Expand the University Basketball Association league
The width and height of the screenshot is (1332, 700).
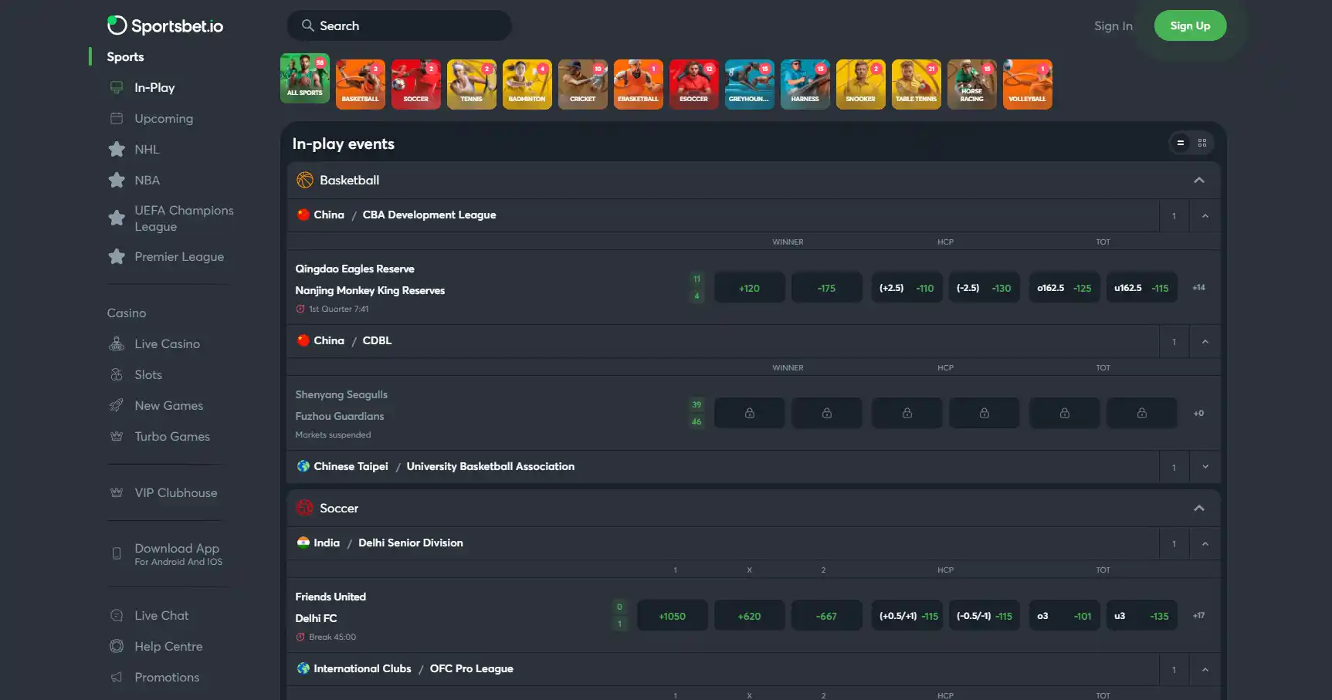(1205, 467)
